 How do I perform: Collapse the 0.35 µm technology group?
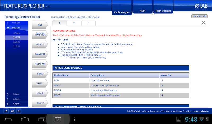pos(16,28)
